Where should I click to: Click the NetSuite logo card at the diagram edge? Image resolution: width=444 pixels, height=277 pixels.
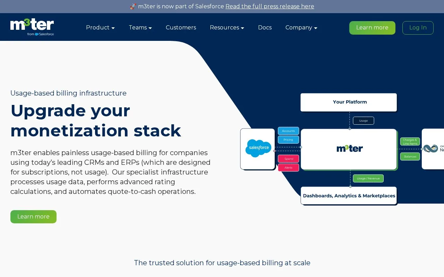(433, 149)
